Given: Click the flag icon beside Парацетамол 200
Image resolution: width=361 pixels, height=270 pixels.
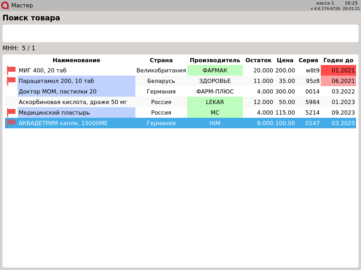Looking at the screenshot, I should [x=11, y=81].
